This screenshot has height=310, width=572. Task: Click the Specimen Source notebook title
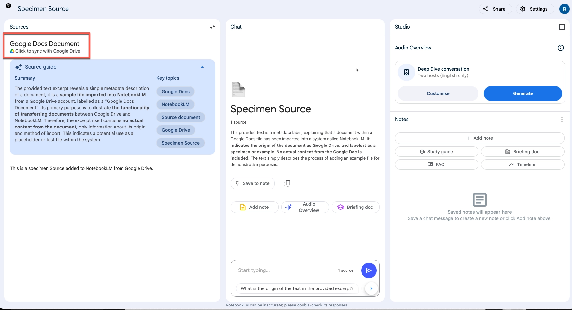43,9
